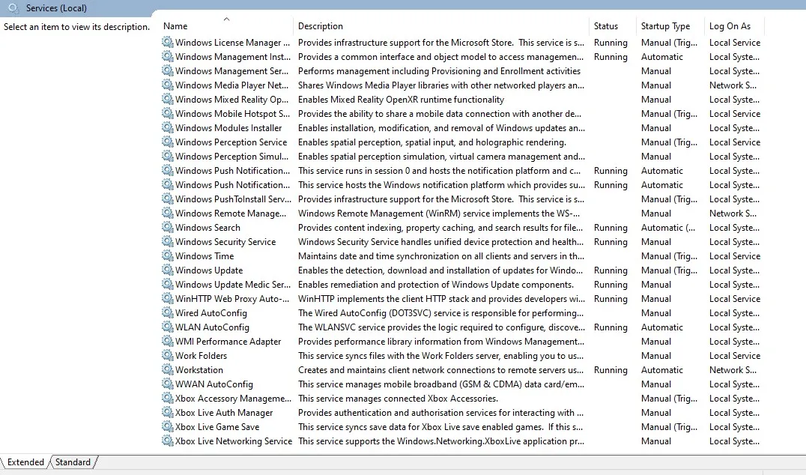The width and height of the screenshot is (806, 475).
Task: Sort by the Startup Type column header
Action: click(x=665, y=25)
